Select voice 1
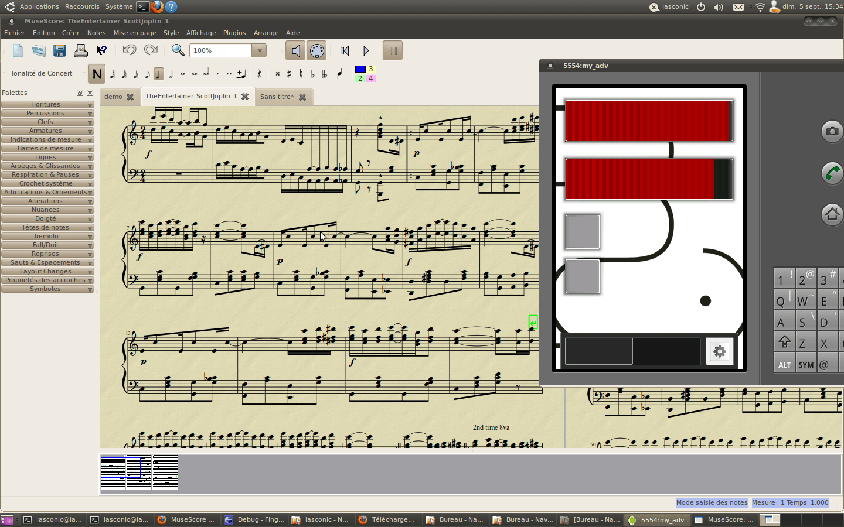Image resolution: width=844 pixels, height=527 pixels. [x=360, y=69]
